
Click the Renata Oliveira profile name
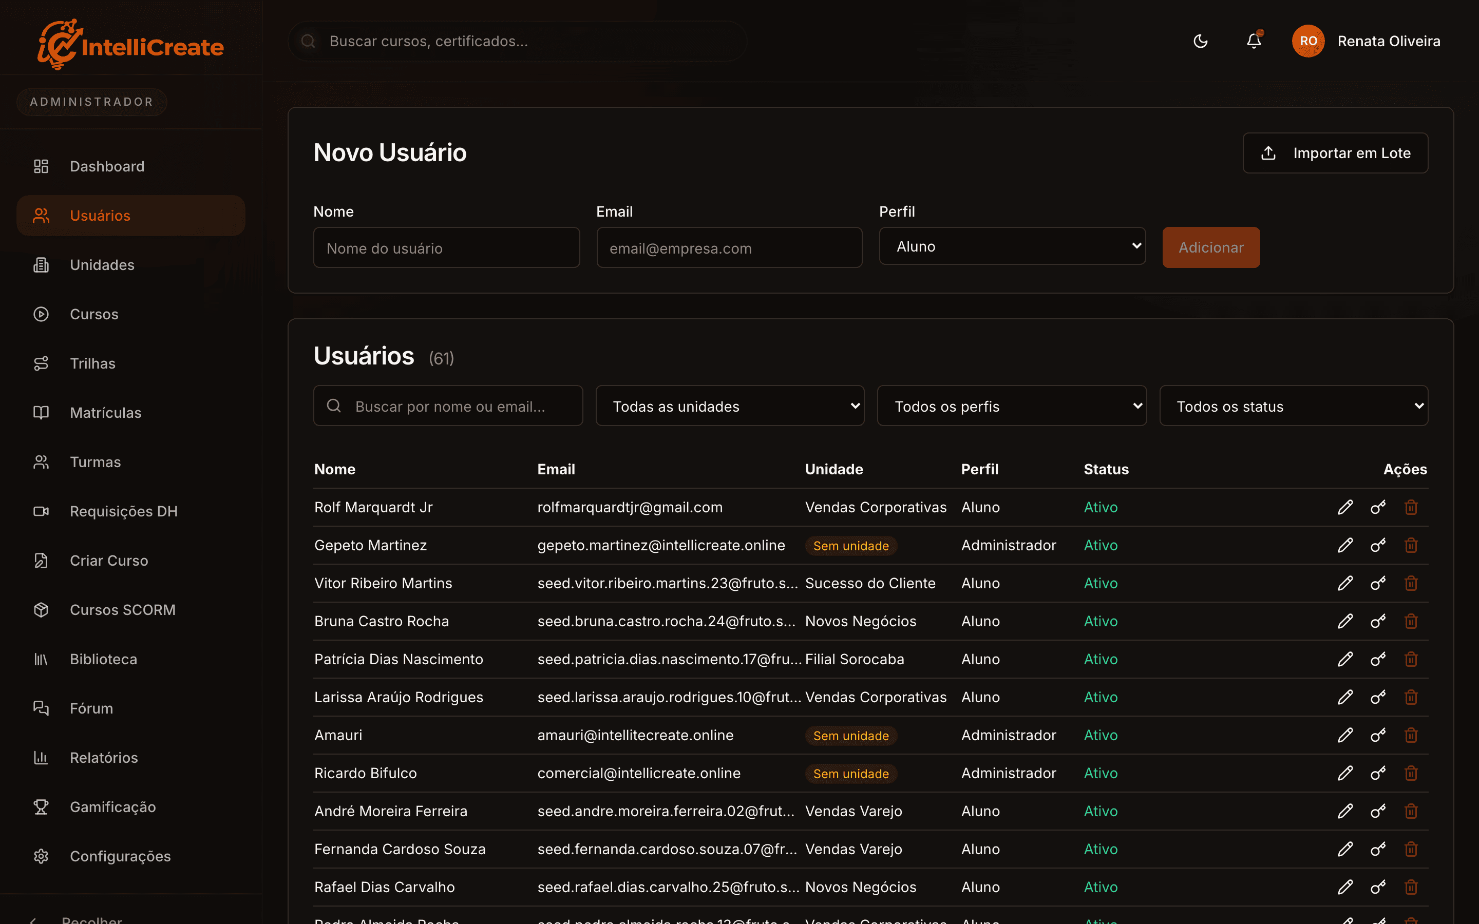tap(1389, 41)
